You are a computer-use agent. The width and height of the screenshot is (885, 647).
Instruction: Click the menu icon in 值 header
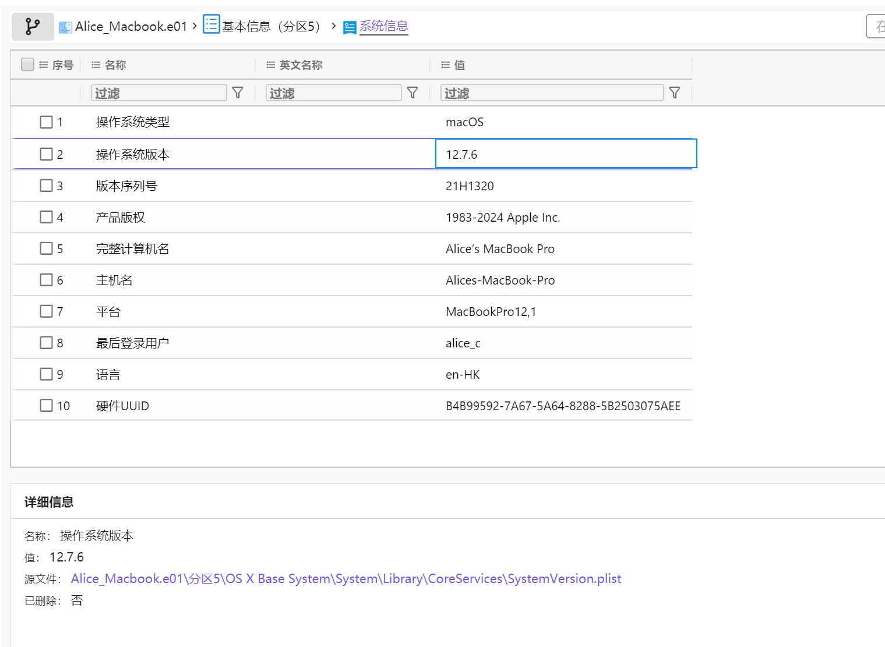click(446, 65)
